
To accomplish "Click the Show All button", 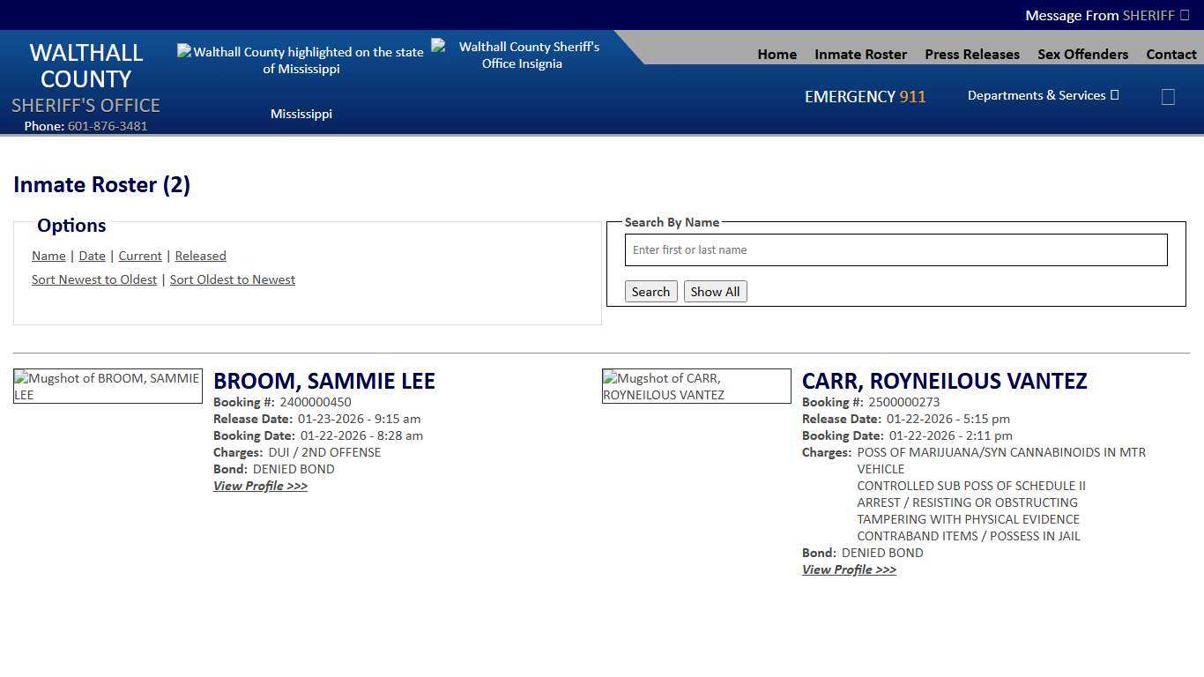I will coord(715,291).
